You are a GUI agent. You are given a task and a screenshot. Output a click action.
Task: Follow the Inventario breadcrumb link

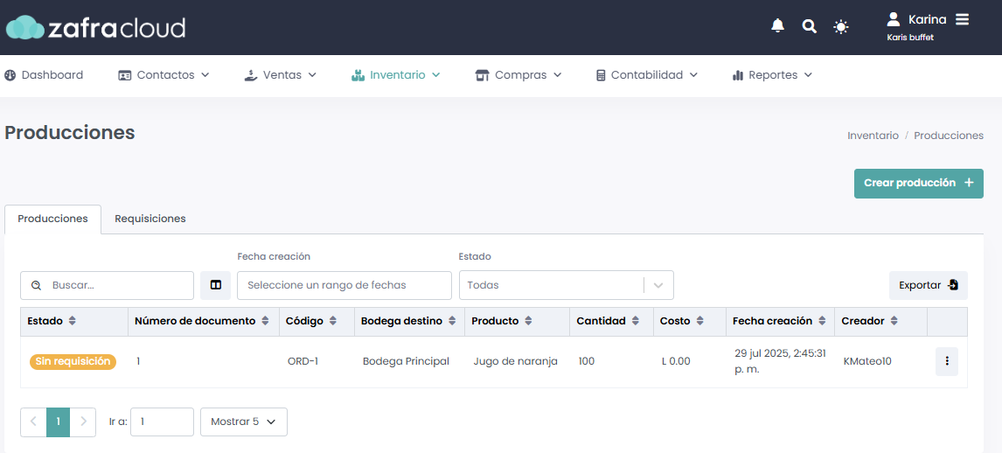pyautogui.click(x=873, y=136)
